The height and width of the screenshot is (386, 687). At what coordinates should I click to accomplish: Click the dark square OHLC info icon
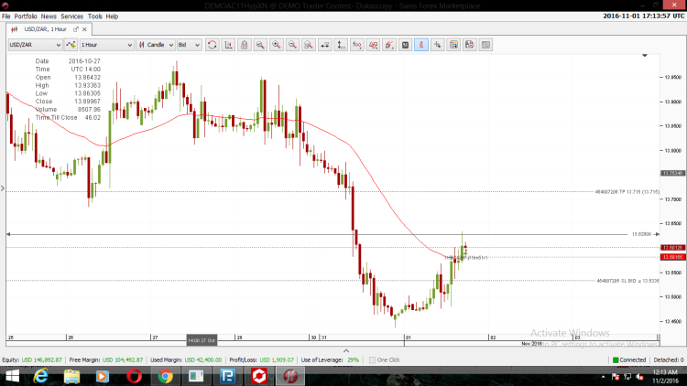(x=405, y=45)
